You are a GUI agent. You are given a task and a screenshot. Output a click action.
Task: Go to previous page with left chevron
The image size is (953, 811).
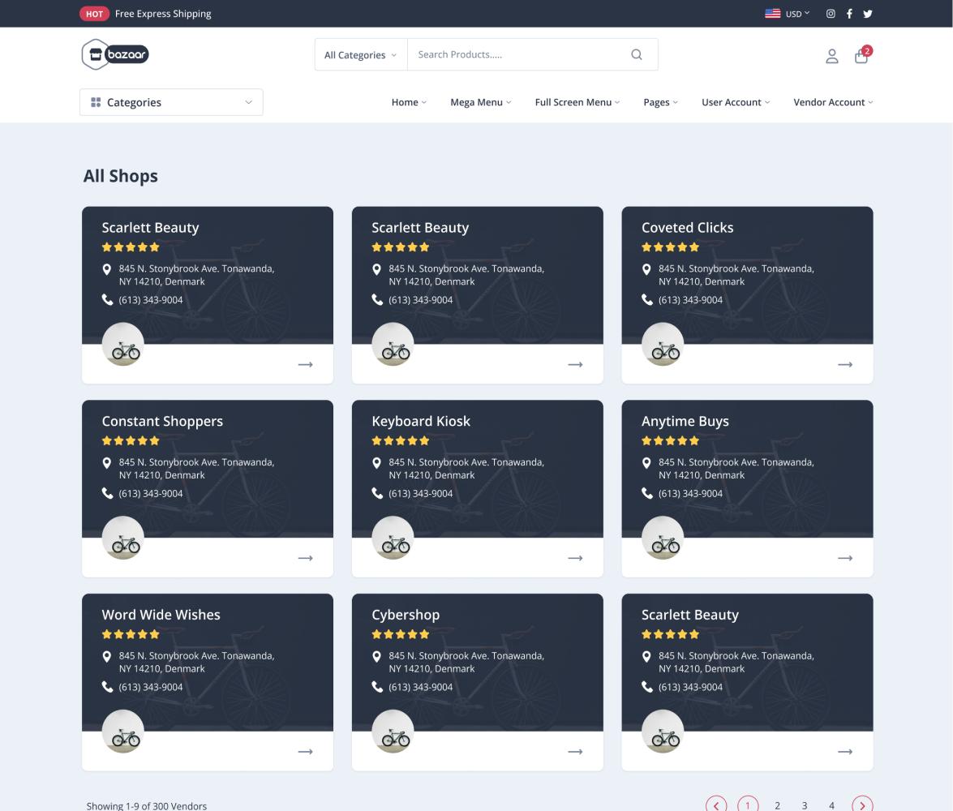tap(716, 805)
